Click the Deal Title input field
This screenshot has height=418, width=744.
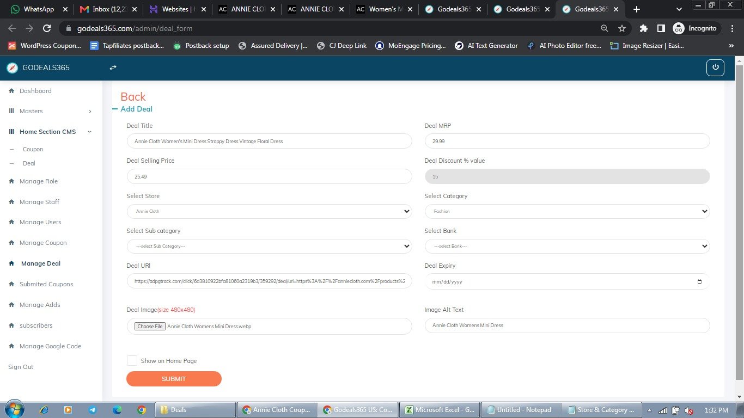coord(270,141)
